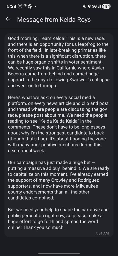Tap the 5:28 clock
Screen dimensions: 118x256
click(x=12, y=6)
